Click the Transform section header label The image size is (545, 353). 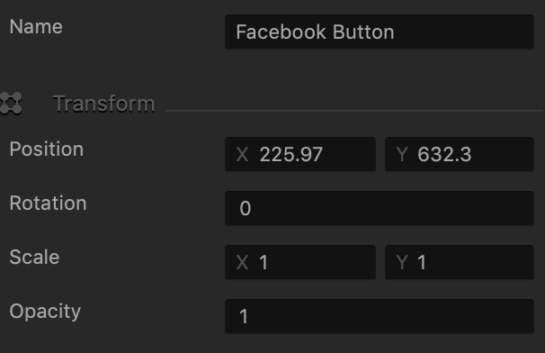coord(103,104)
